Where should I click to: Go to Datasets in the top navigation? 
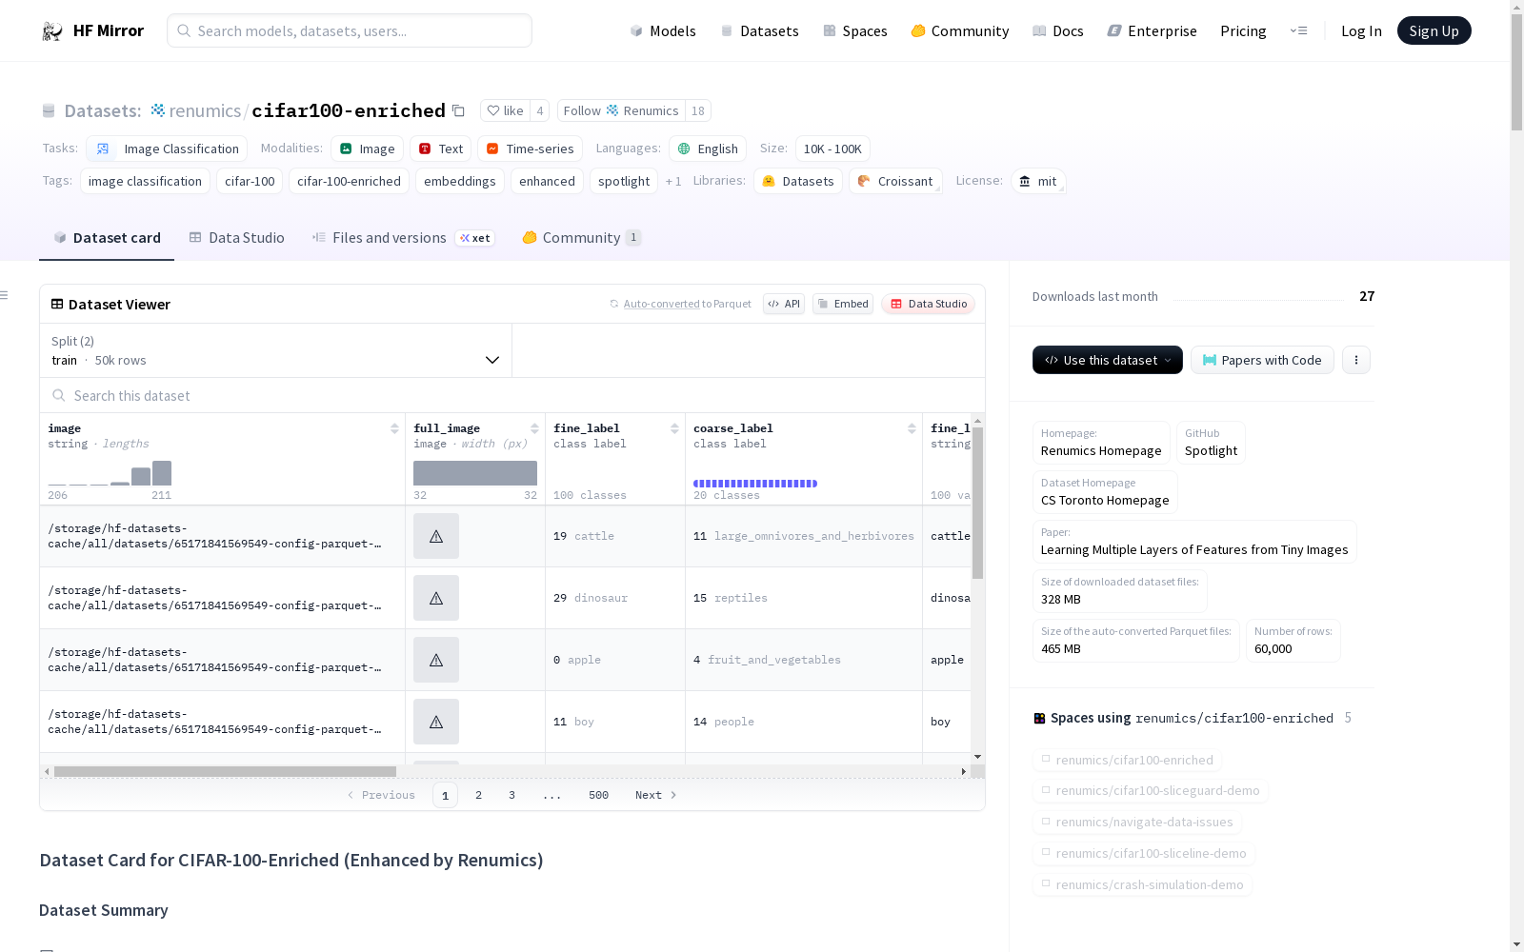(x=759, y=31)
